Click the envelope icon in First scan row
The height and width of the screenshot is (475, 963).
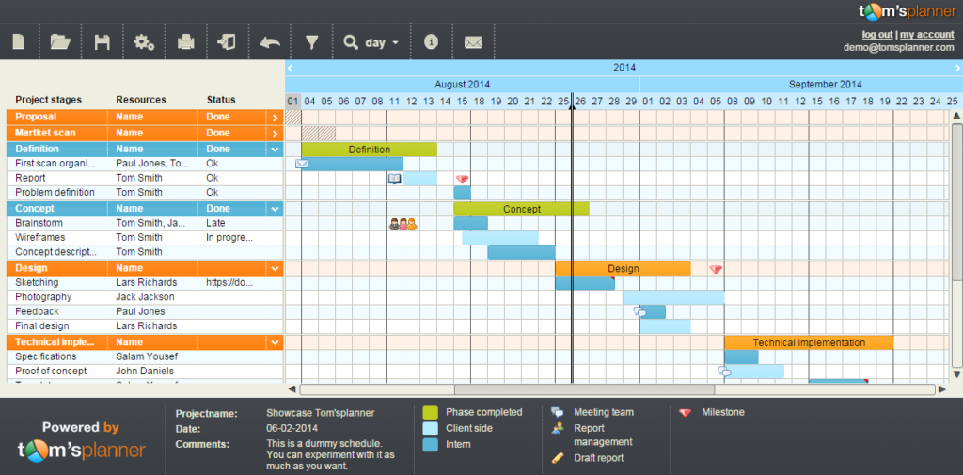(302, 164)
